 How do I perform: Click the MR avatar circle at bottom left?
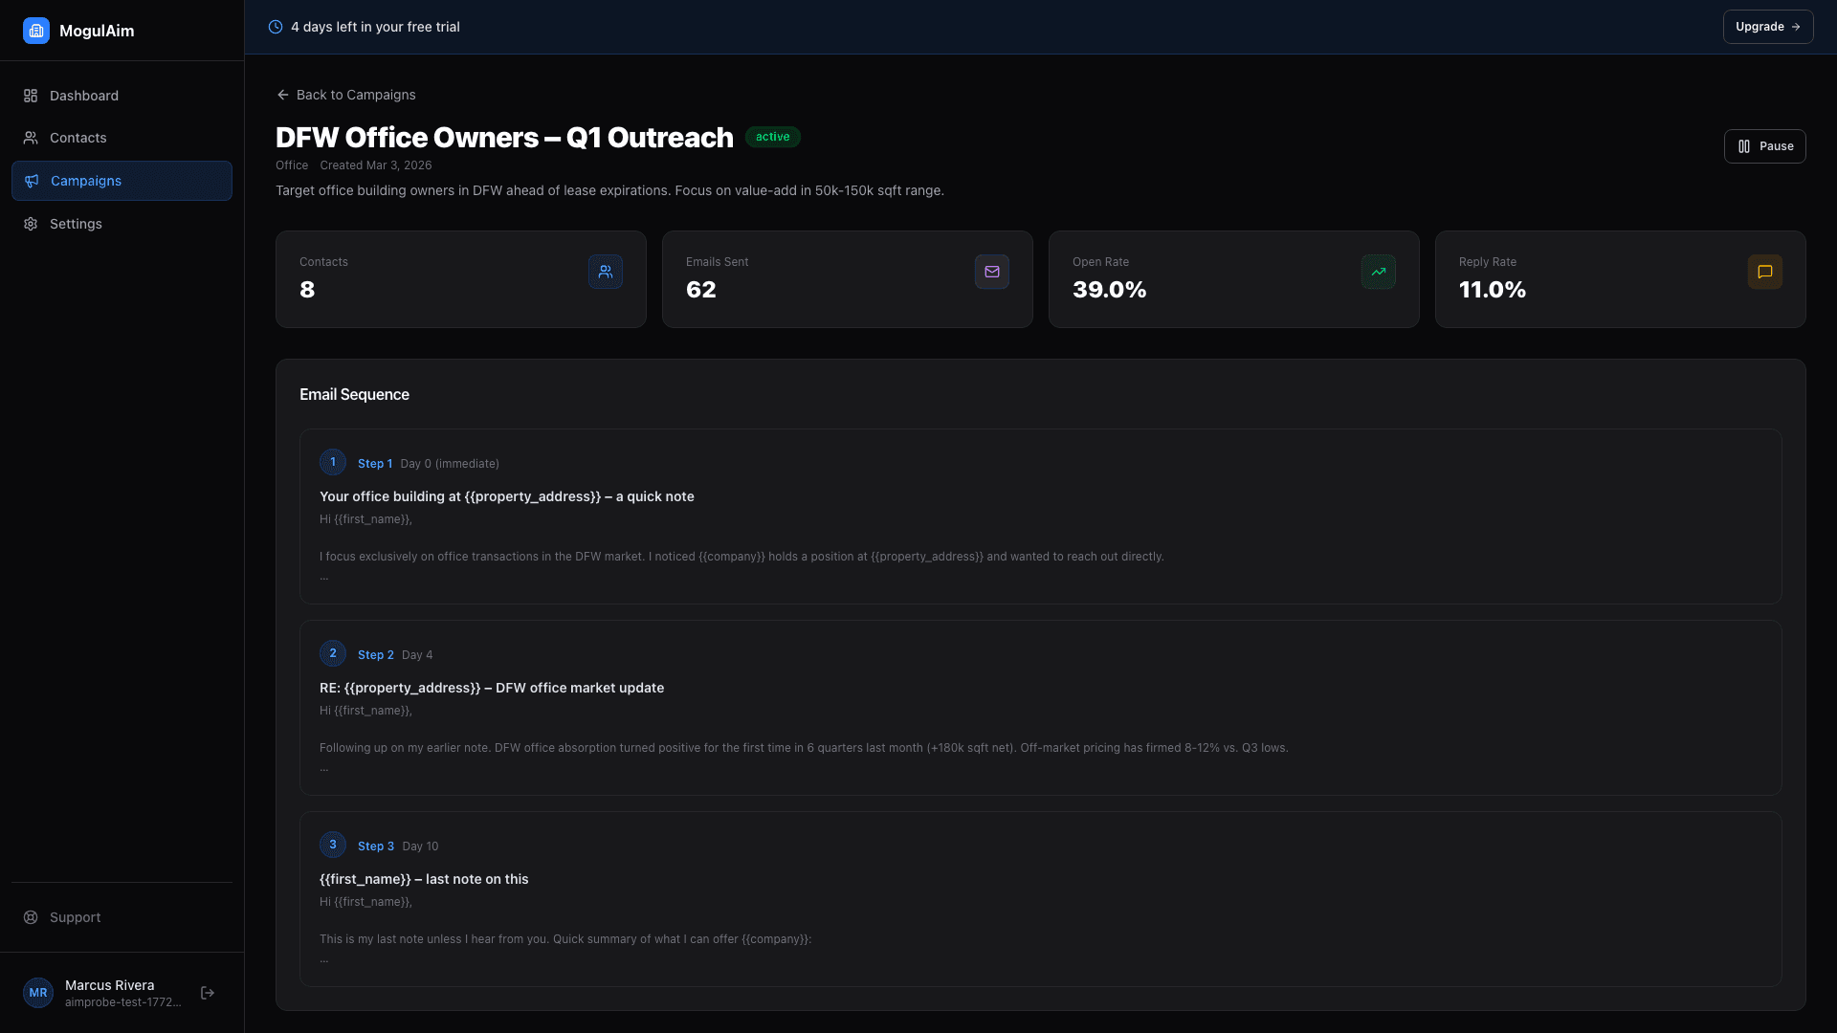38,992
